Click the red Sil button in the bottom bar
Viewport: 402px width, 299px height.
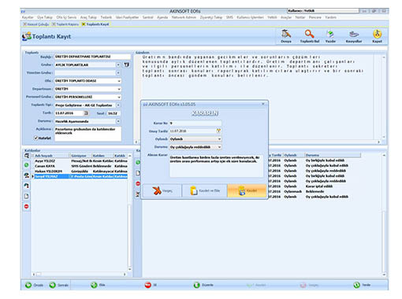coord(151,285)
